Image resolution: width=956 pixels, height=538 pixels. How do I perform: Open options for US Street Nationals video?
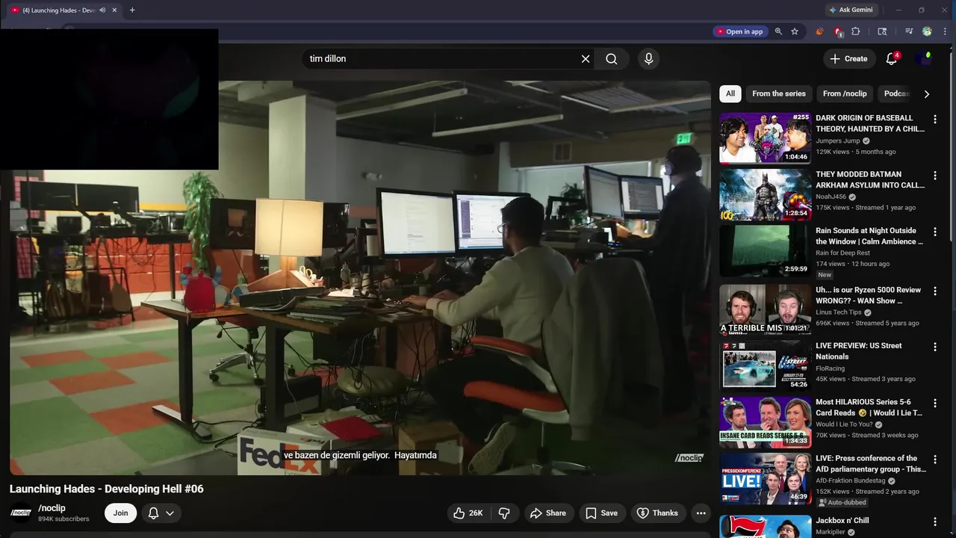coord(934,347)
